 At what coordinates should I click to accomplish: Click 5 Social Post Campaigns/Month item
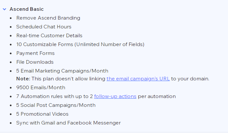point(56,105)
